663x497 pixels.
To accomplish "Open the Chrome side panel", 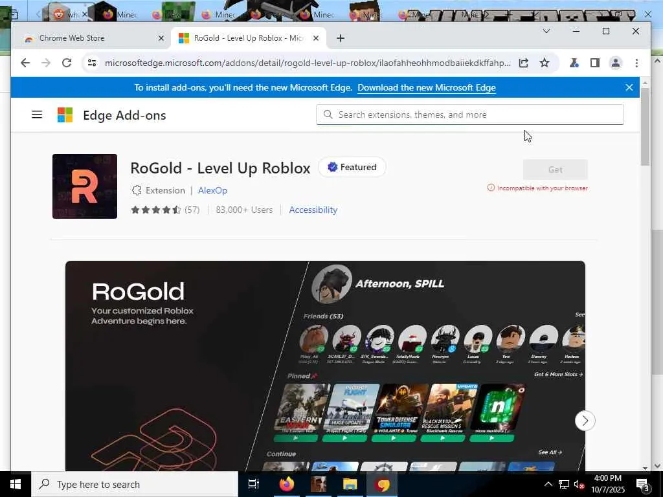I will pyautogui.click(x=594, y=63).
